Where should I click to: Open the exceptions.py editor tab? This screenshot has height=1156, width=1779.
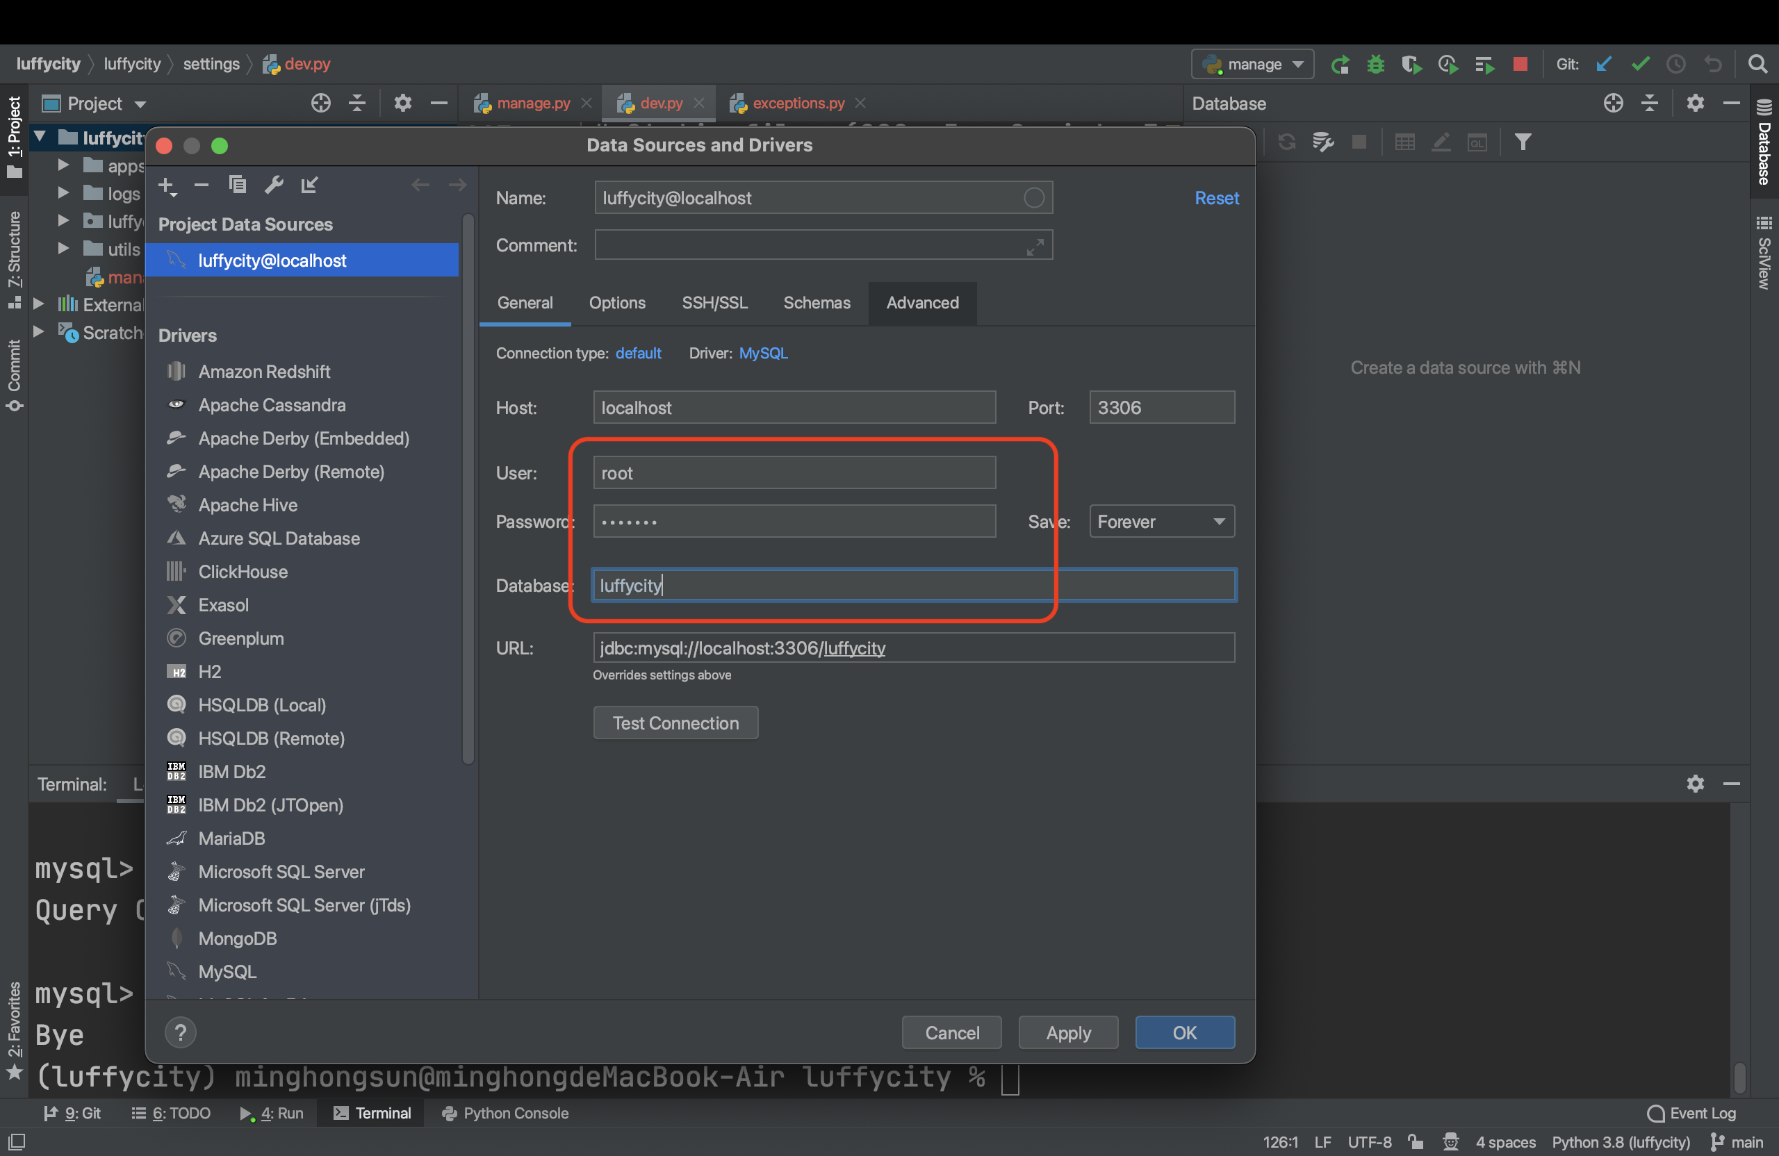pyautogui.click(x=798, y=103)
